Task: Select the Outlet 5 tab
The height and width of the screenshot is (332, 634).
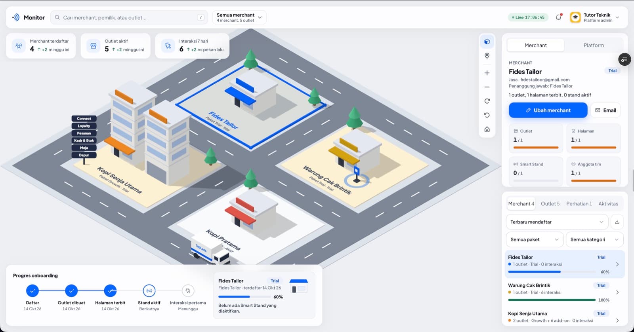Action: 550,204
